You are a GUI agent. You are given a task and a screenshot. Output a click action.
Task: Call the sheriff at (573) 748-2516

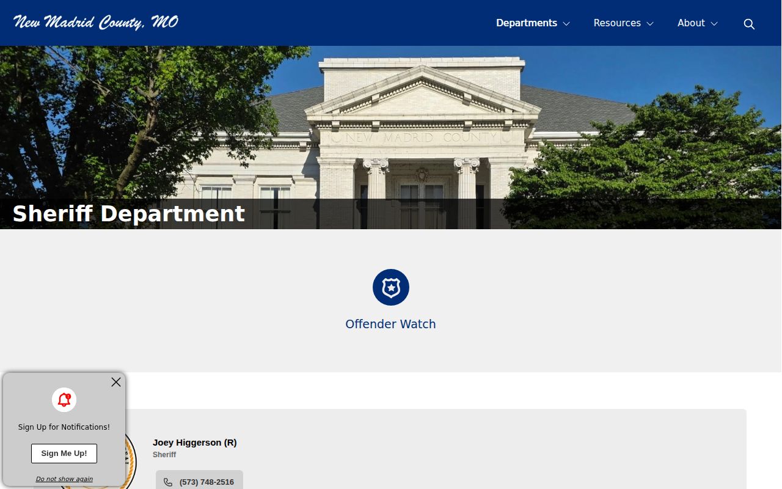199,482
